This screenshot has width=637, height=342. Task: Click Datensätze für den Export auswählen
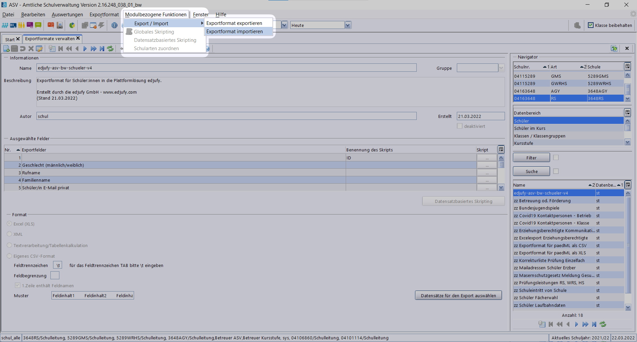click(458, 295)
